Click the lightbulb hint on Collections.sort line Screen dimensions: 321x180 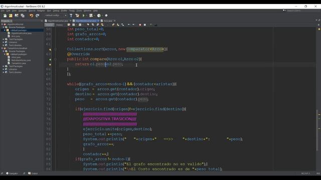point(50,49)
